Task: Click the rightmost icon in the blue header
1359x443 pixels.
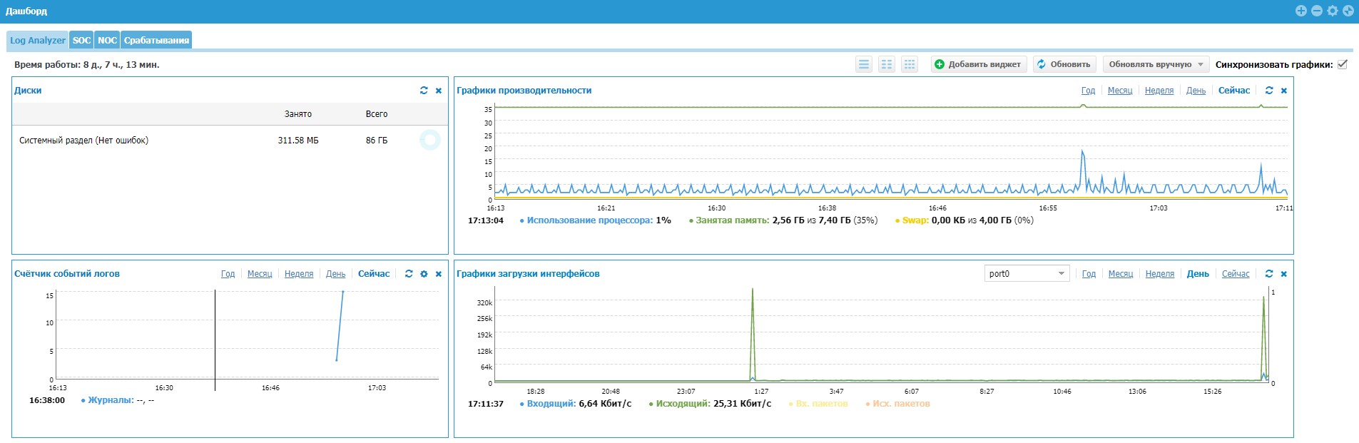Action: point(1348,11)
